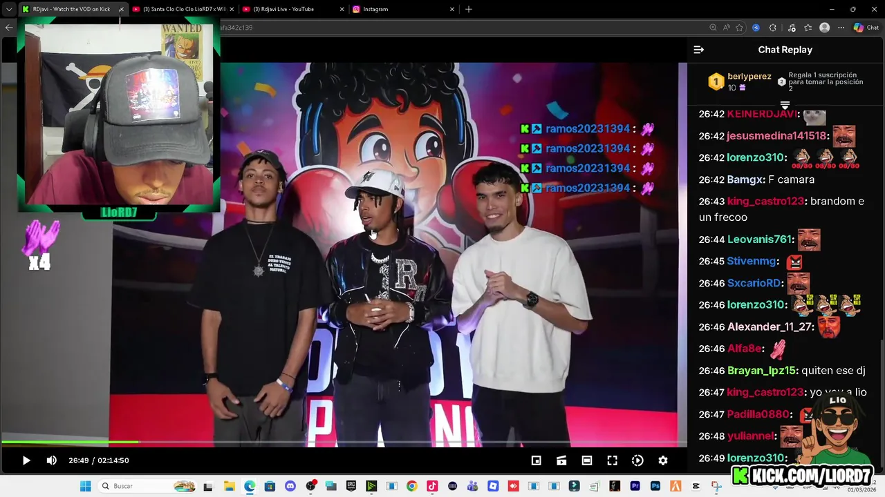The image size is (885, 497).
Task: Toggle the mini player view
Action: pyautogui.click(x=536, y=460)
